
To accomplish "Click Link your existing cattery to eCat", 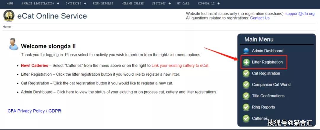I will pos(180,66).
